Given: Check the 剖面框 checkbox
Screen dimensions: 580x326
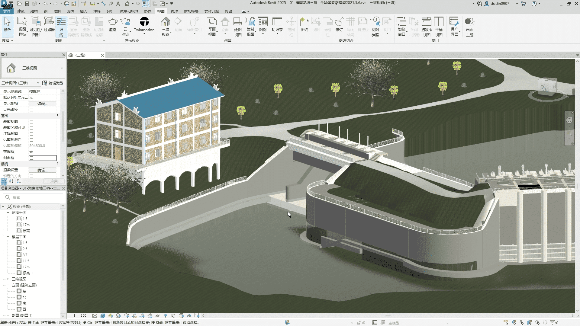Looking at the screenshot, I should coord(31,158).
